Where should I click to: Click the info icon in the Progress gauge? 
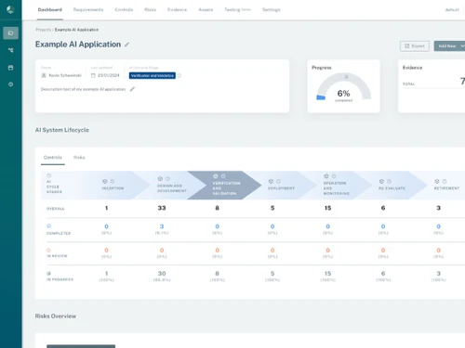point(346,77)
